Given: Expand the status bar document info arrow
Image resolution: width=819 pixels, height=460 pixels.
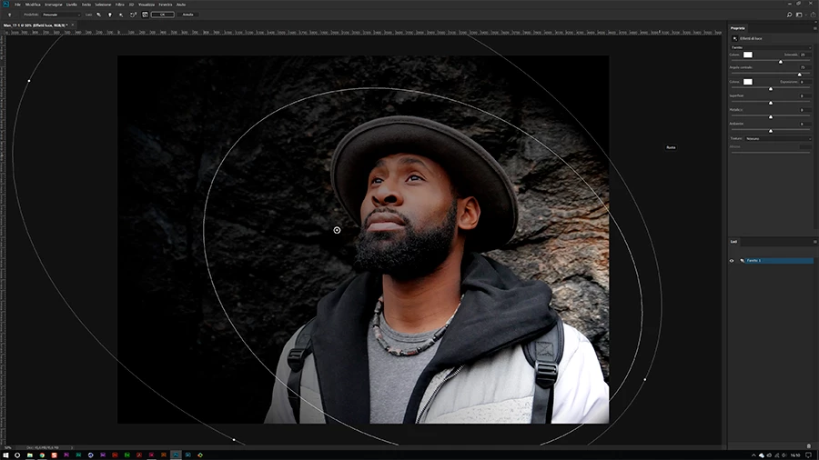Looking at the screenshot, I should point(72,447).
